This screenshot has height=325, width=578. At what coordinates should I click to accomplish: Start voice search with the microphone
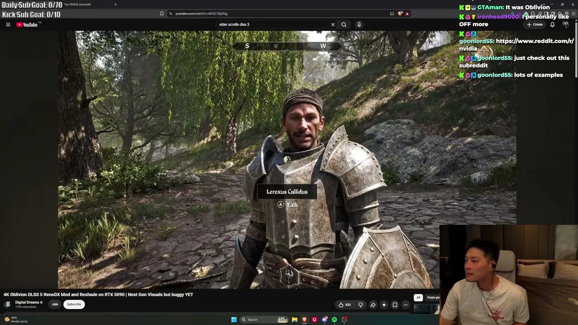pyautogui.click(x=359, y=24)
